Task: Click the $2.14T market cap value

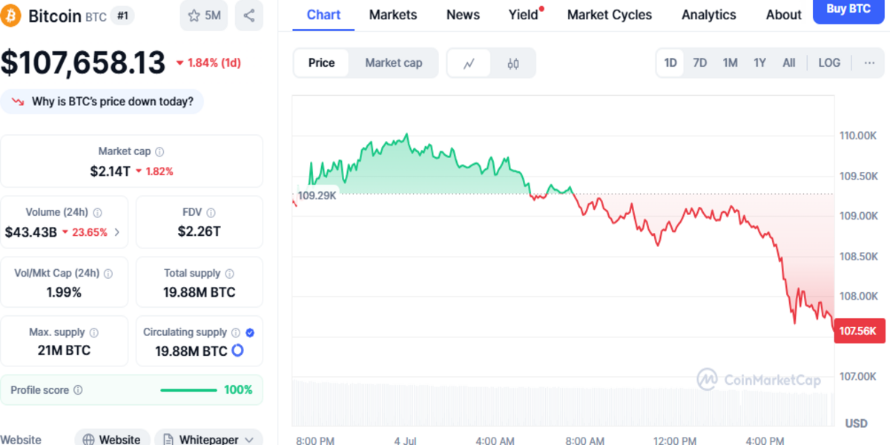Action: click(110, 171)
